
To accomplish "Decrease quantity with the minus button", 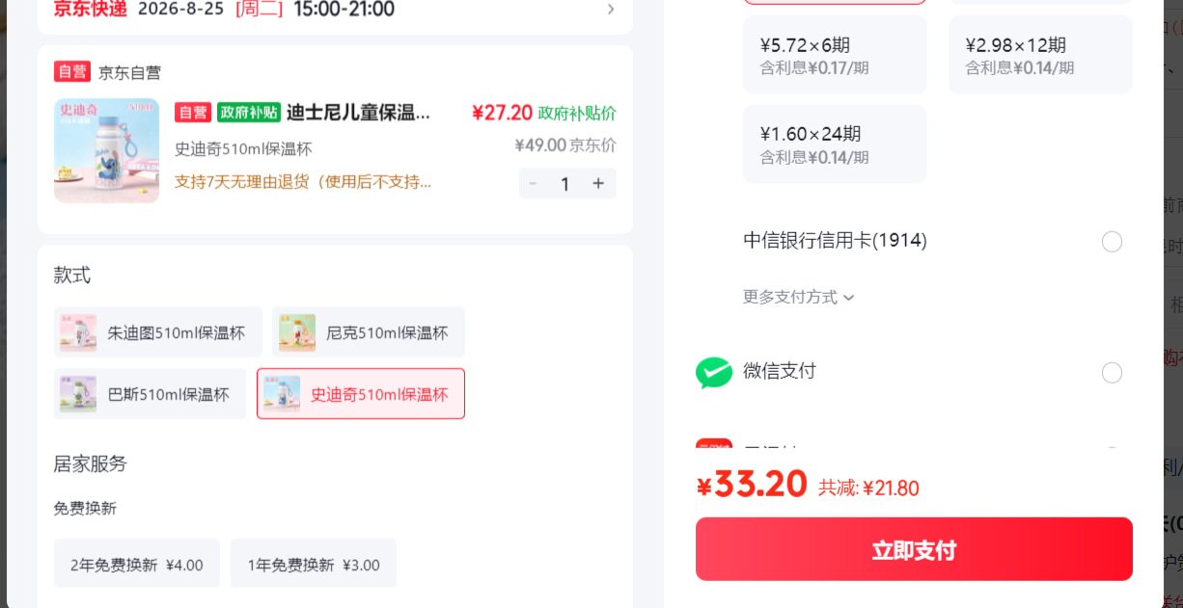I will pos(533,183).
